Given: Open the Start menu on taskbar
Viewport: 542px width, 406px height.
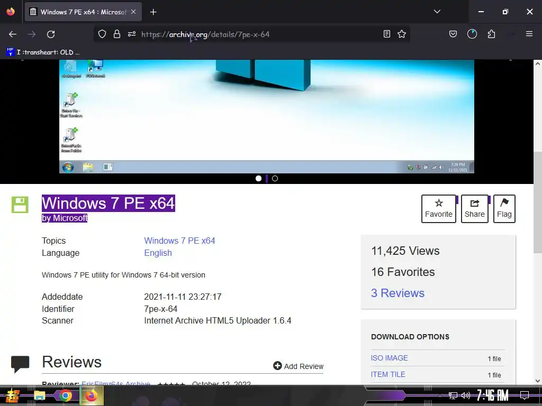Looking at the screenshot, I should click(x=12, y=395).
